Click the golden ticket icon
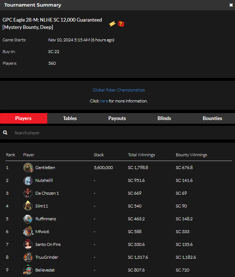Screen dimensions: 235x277 [x=112, y=24]
